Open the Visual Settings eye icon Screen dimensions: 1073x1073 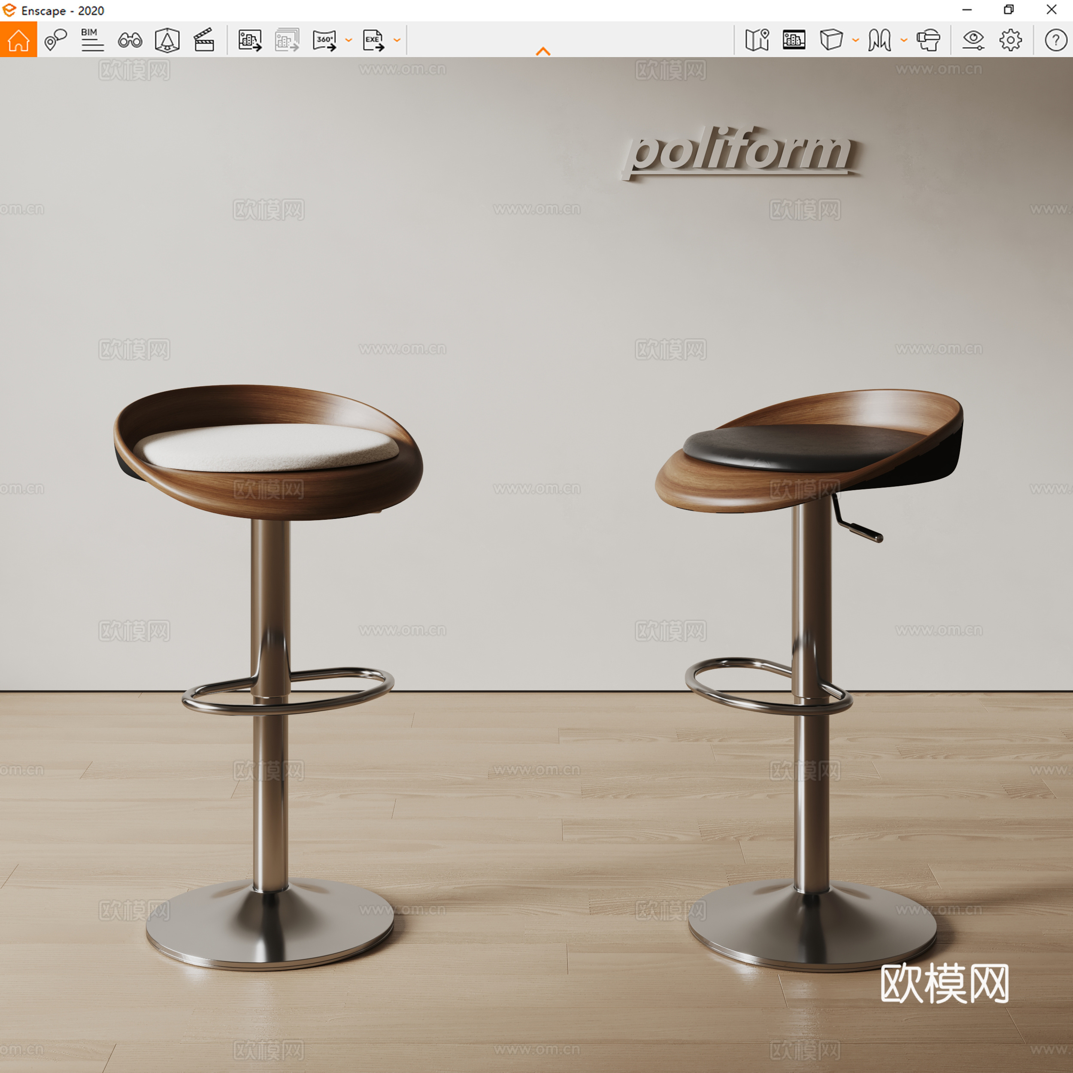point(973,39)
